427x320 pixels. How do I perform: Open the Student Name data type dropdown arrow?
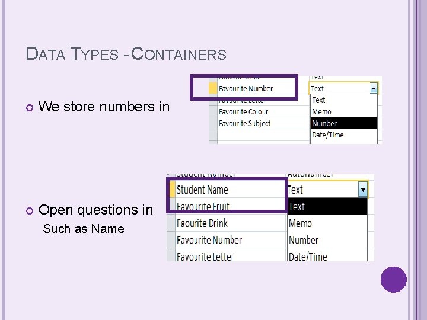click(363, 190)
